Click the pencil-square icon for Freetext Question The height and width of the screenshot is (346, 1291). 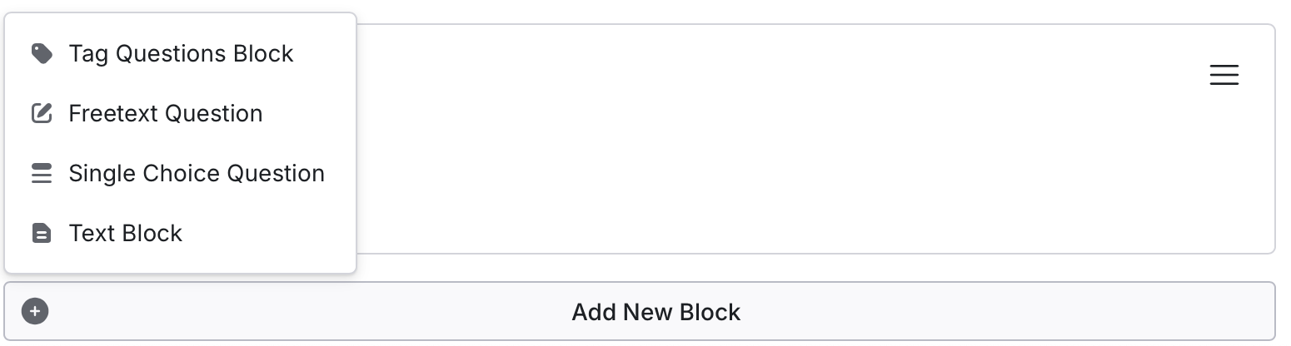pyautogui.click(x=42, y=113)
